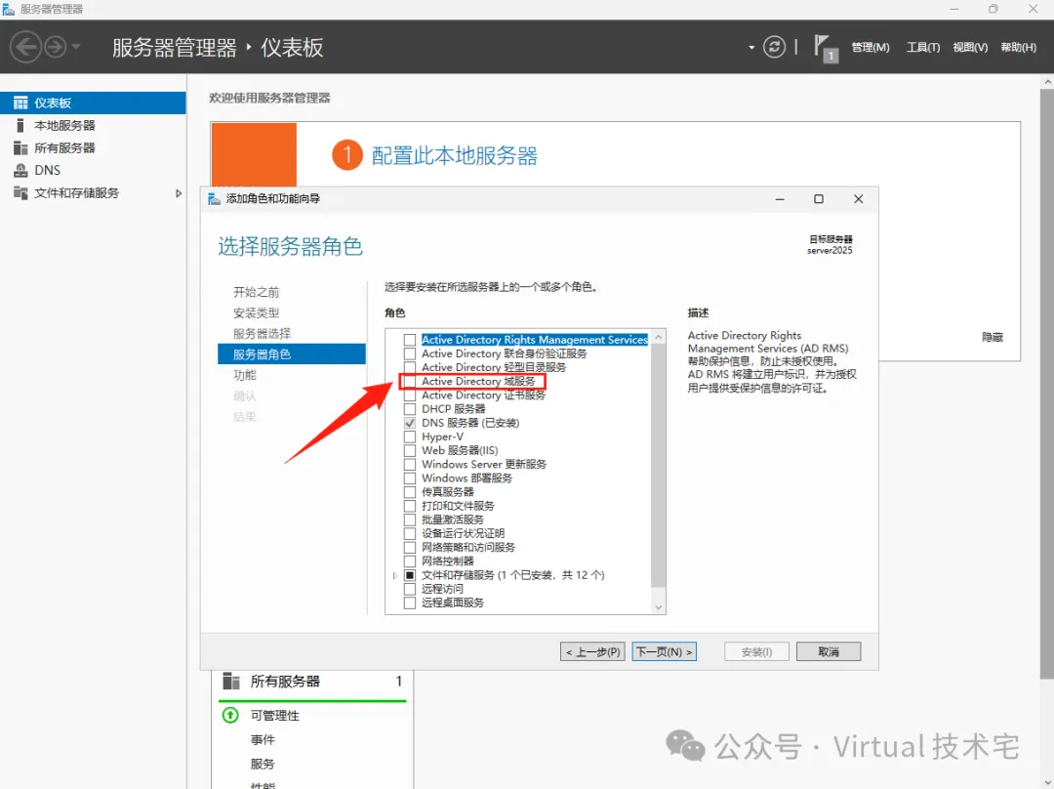Open the 工具(T) menu
Viewport: 1054px width, 789px height.
point(923,47)
